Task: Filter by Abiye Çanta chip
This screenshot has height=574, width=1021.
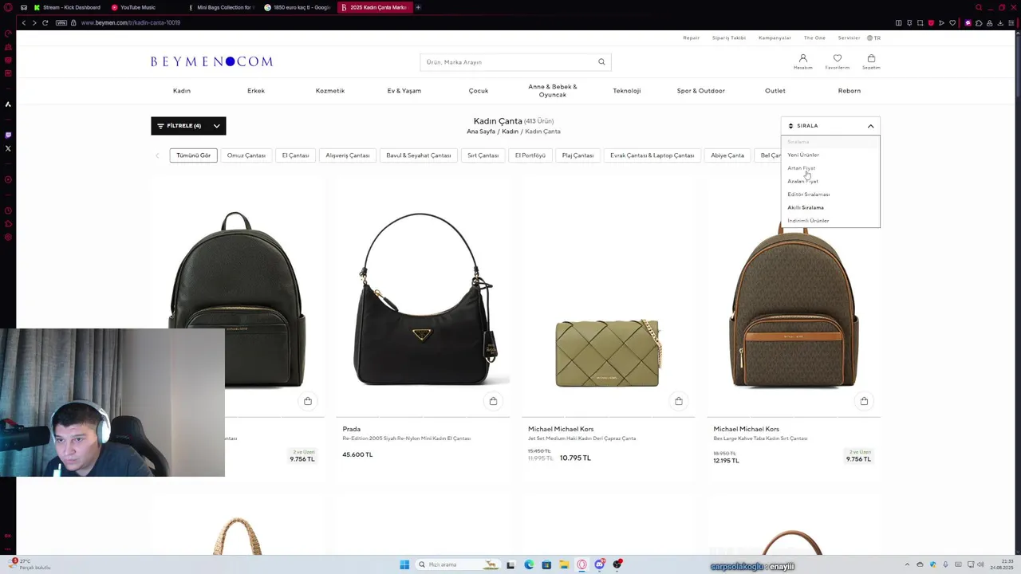Action: coord(727,155)
